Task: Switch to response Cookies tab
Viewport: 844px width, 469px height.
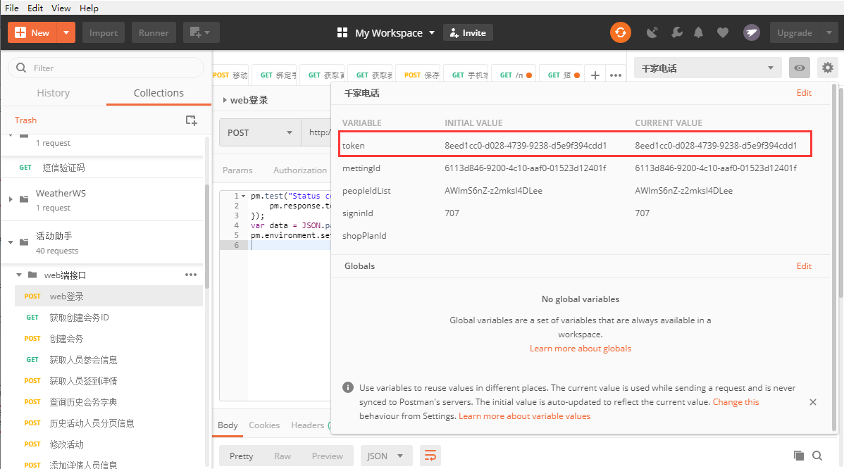Action: tap(264, 425)
